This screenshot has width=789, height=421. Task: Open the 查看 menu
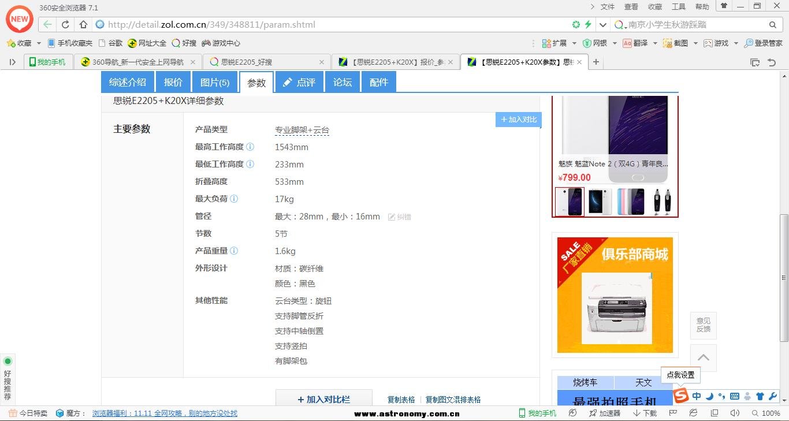point(631,7)
